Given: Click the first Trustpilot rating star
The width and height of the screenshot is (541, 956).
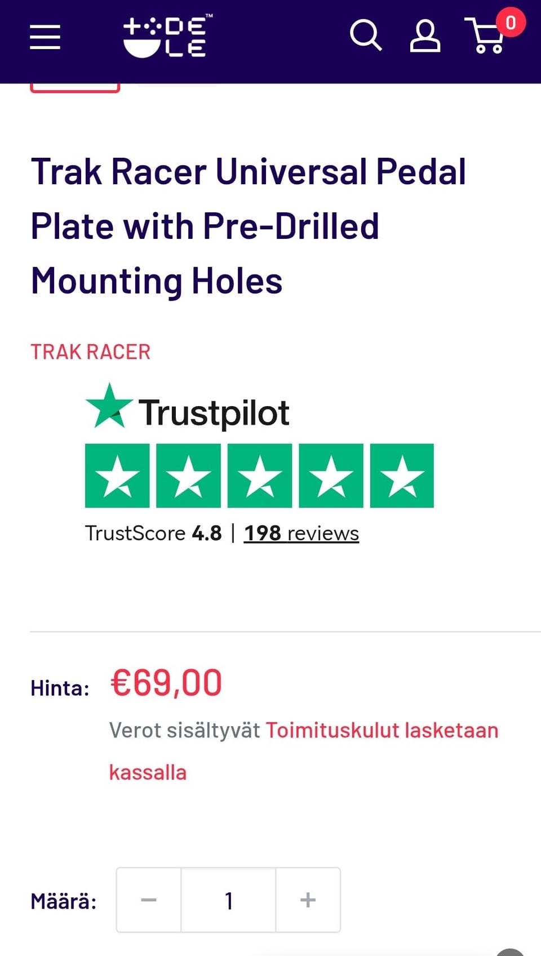Looking at the screenshot, I should point(117,475).
